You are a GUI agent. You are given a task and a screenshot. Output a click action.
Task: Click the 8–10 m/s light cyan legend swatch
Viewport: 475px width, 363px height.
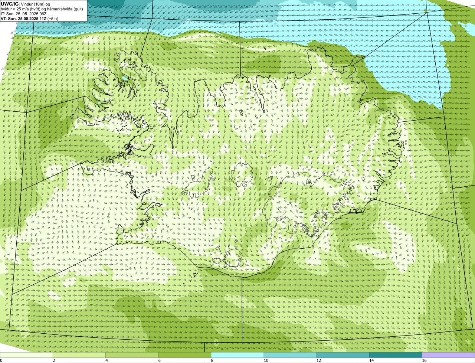pos(237,355)
